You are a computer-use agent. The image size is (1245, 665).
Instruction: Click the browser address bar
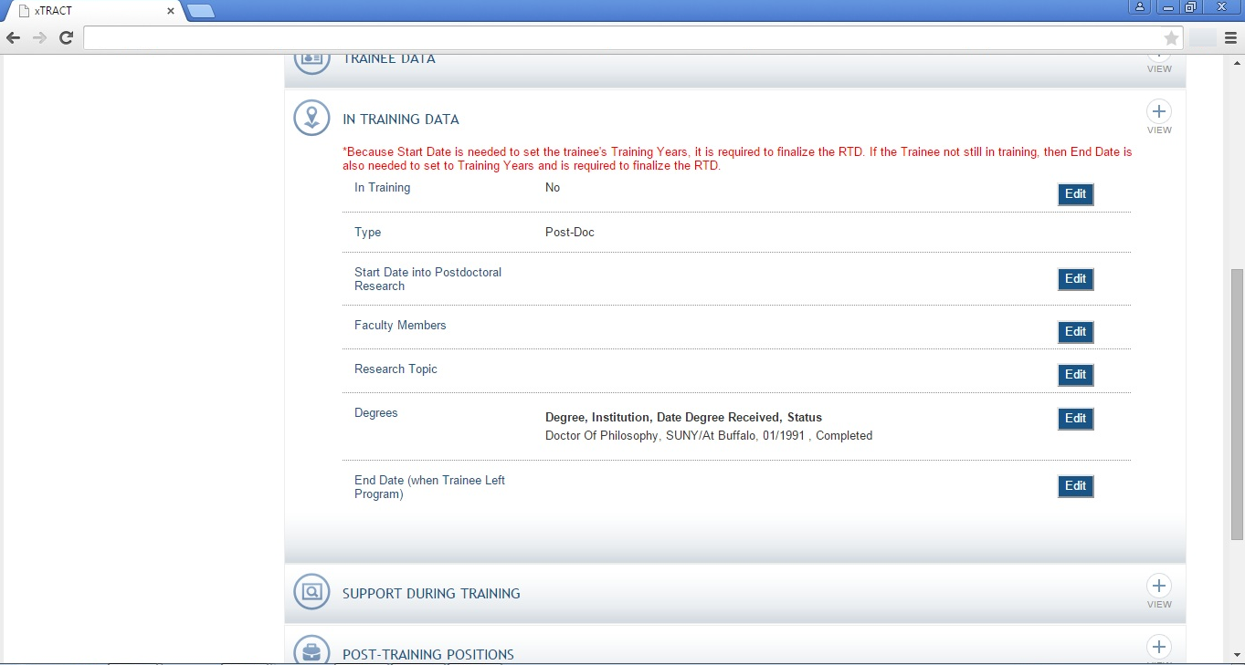[621, 37]
